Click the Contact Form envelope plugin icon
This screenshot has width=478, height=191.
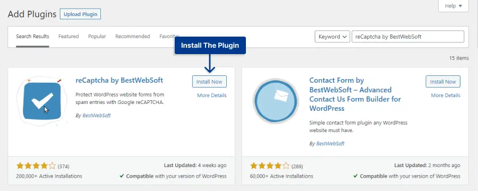276,101
